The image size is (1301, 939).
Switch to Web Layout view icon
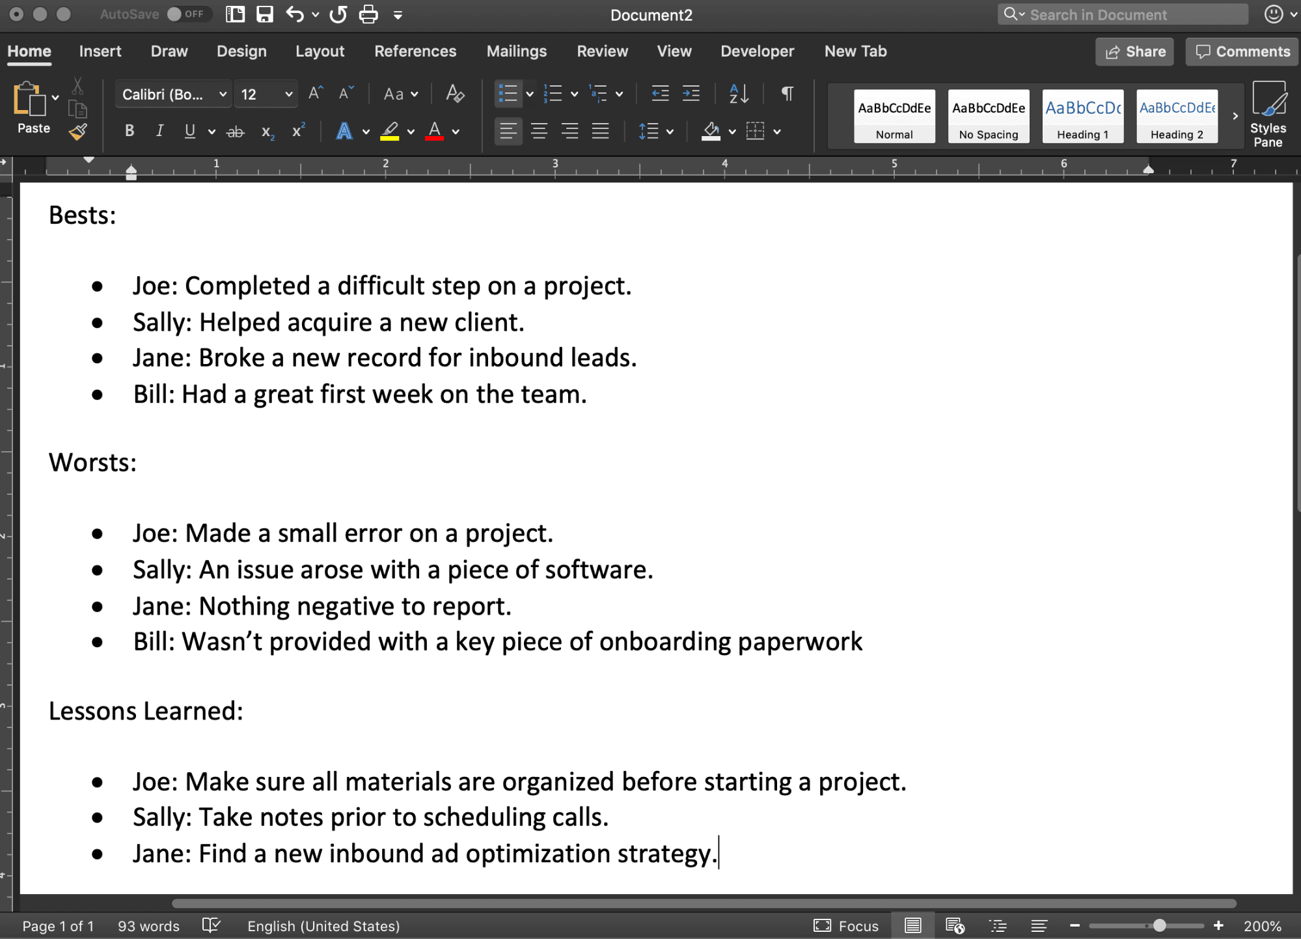[x=955, y=925]
